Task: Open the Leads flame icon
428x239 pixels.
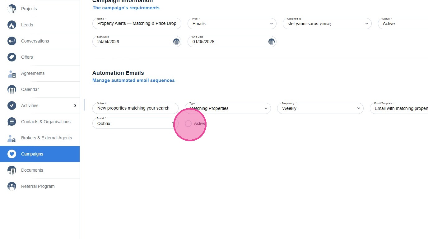Action: (12, 25)
